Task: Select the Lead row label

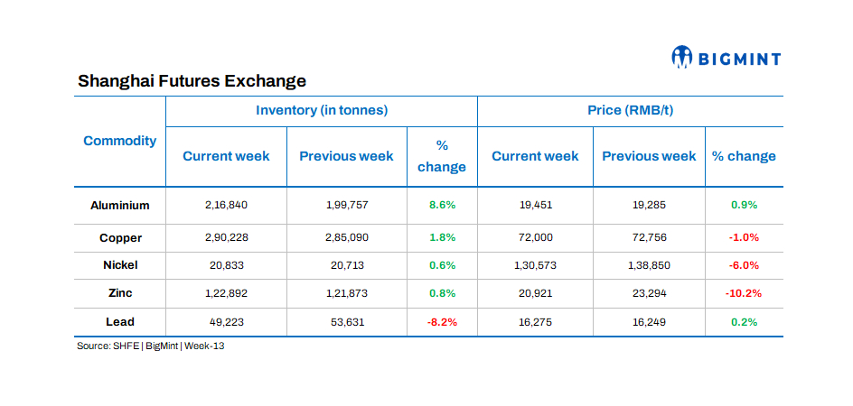Action: (120, 321)
